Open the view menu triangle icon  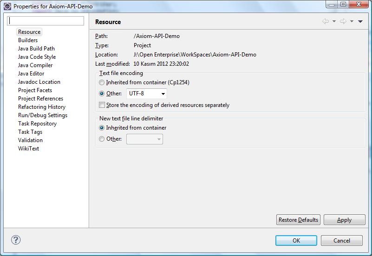pyautogui.click(x=360, y=21)
